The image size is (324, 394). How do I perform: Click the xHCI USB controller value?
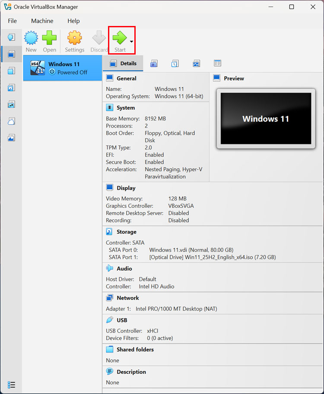coord(152,331)
